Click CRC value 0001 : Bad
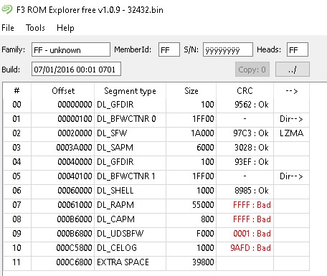The image size is (327, 276). [x=252, y=234]
